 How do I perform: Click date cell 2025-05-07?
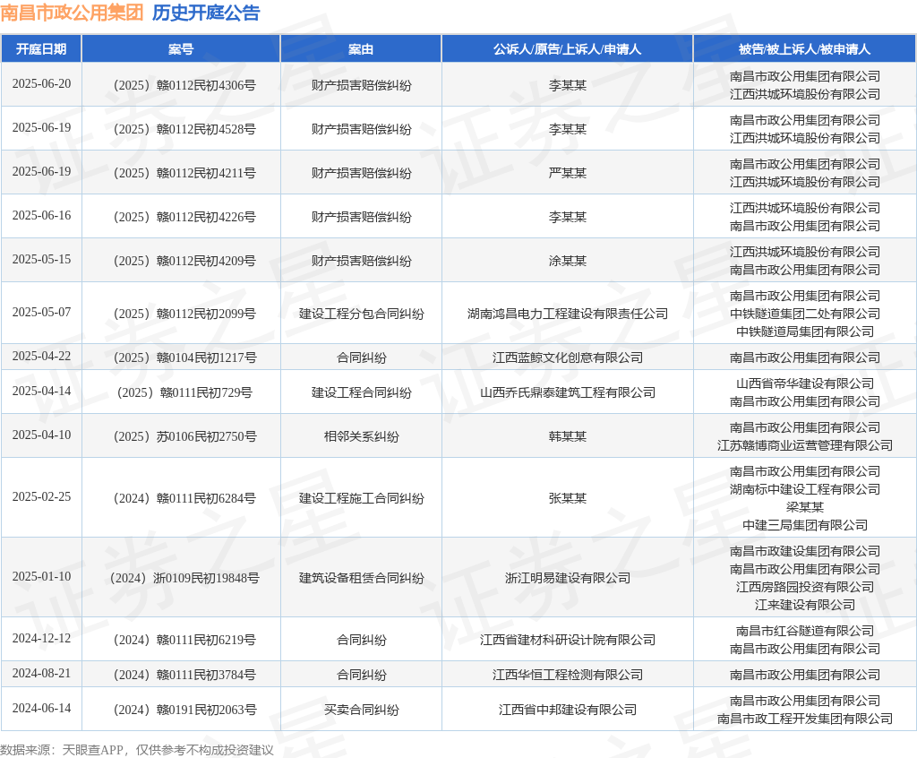coord(41,312)
